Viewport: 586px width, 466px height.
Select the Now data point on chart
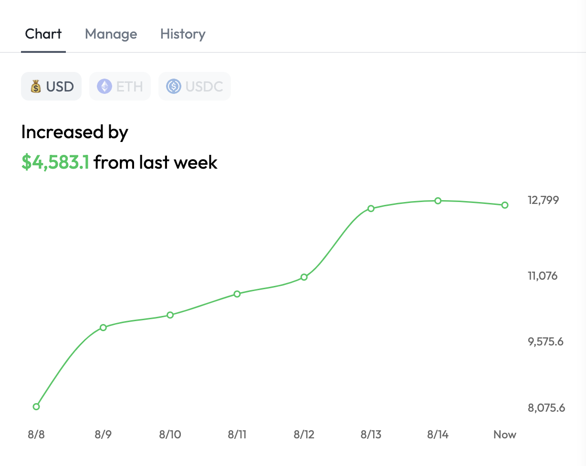505,205
